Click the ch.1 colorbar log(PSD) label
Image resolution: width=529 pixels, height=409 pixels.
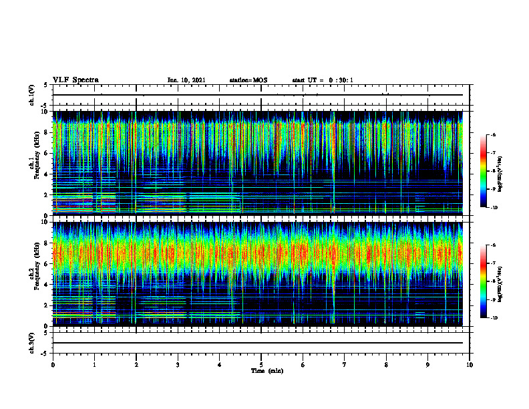click(500, 174)
